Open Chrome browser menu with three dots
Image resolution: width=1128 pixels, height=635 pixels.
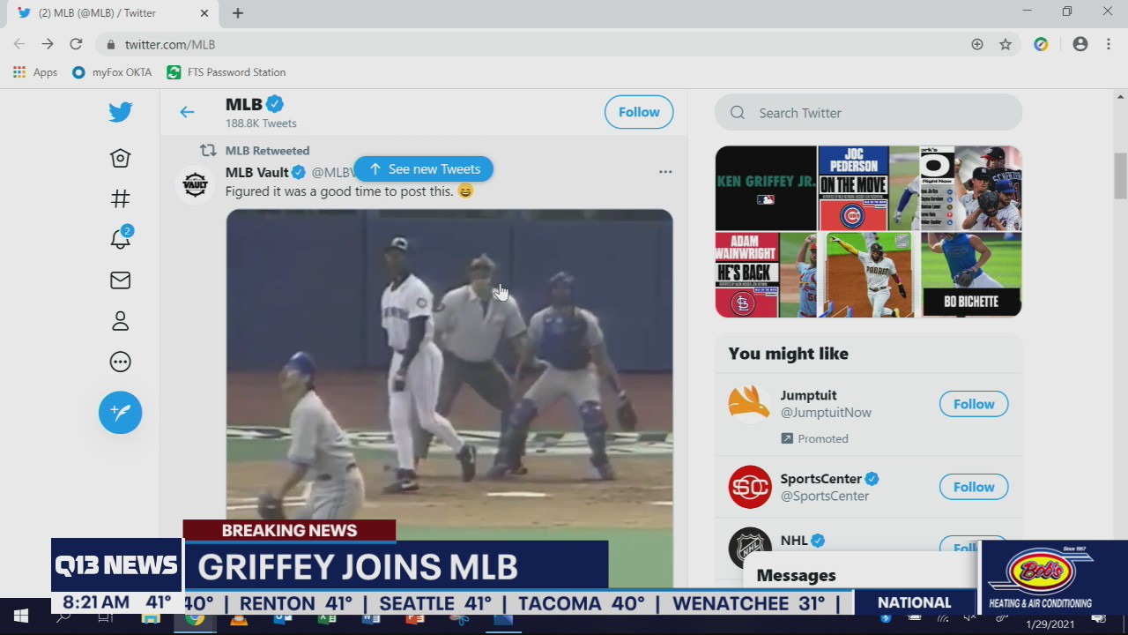1108,44
